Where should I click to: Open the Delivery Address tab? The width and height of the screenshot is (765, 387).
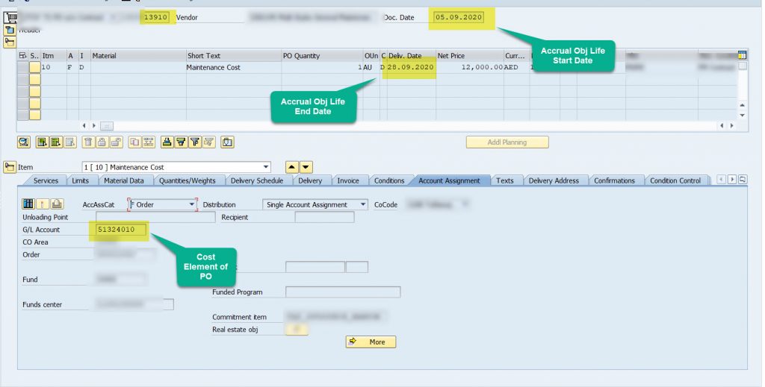(554, 180)
